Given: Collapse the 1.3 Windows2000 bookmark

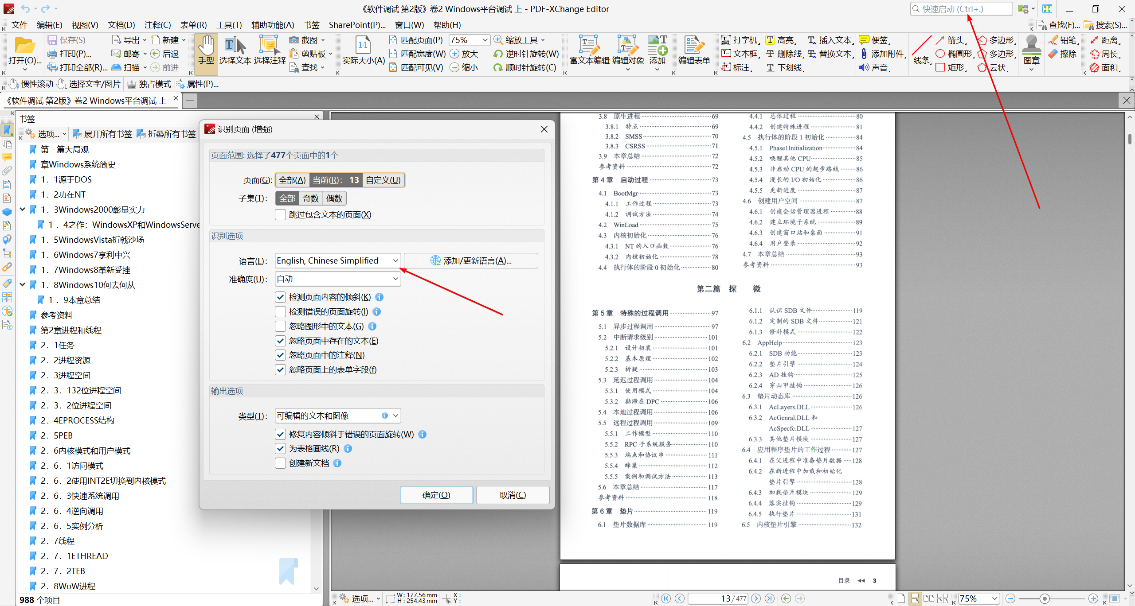Looking at the screenshot, I should pos(23,209).
